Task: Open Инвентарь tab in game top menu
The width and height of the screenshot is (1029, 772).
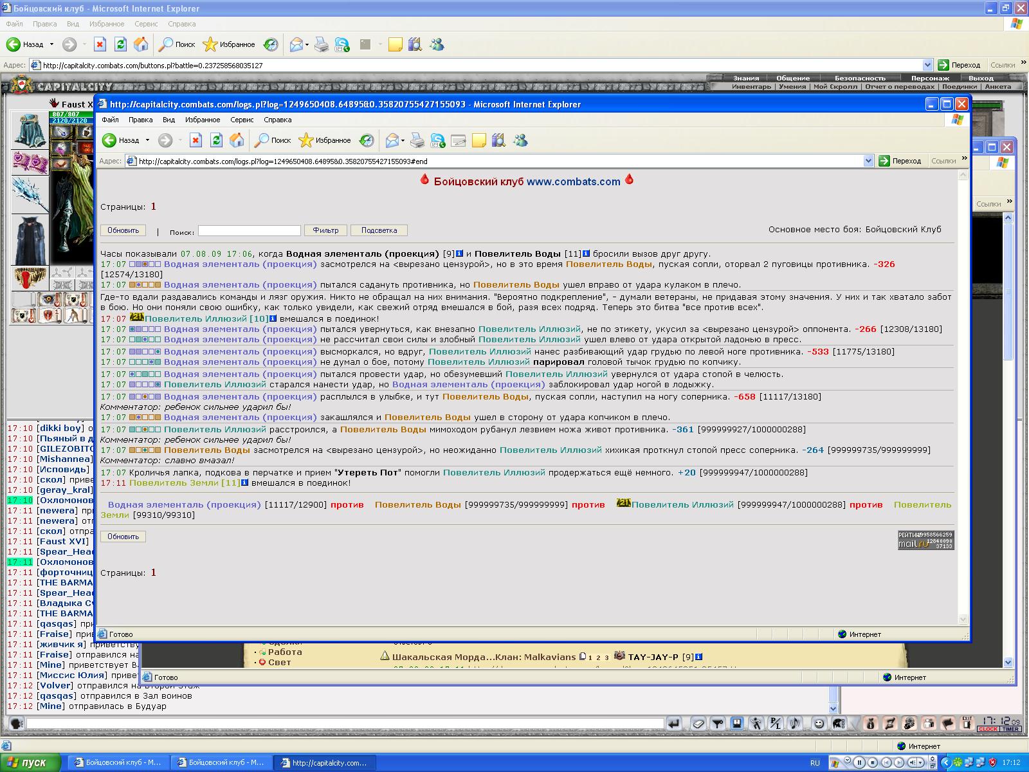Action: [x=751, y=86]
